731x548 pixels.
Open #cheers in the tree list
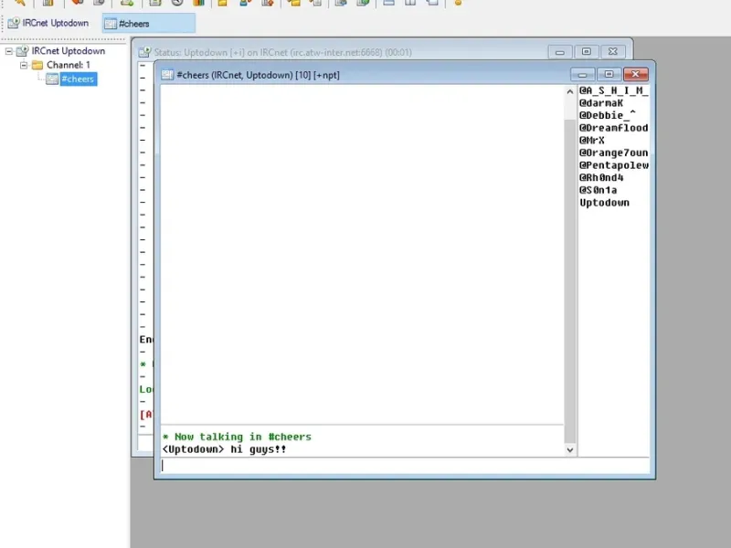(x=78, y=79)
